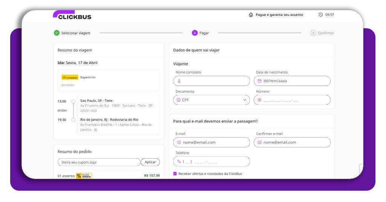The image size is (386, 202).
Task: Click the flame icon beside Pague e garanta
Action: tap(251, 15)
